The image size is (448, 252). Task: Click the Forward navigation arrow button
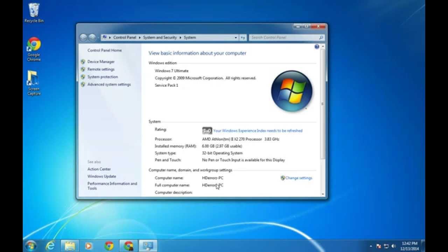coord(92,37)
